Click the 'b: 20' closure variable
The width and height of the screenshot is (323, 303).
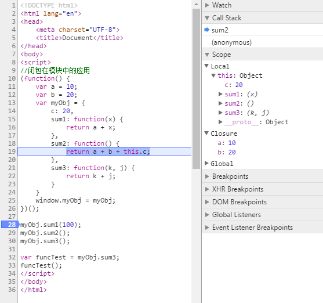point(227,152)
